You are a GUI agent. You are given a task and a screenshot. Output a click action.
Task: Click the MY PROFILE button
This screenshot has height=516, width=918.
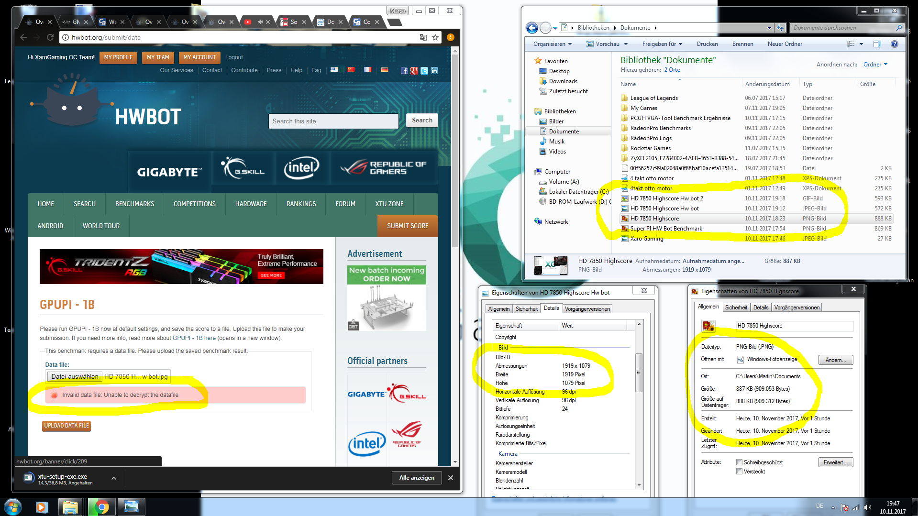click(118, 57)
